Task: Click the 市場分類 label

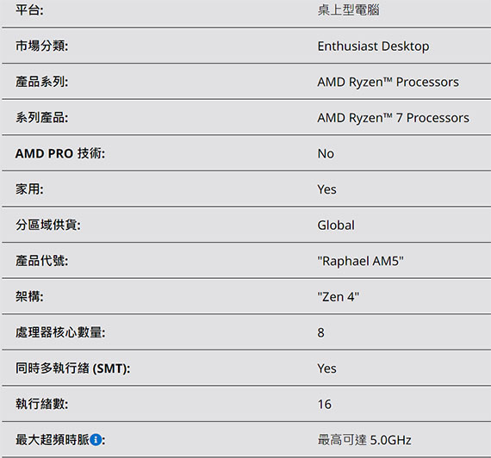Action: (x=41, y=46)
